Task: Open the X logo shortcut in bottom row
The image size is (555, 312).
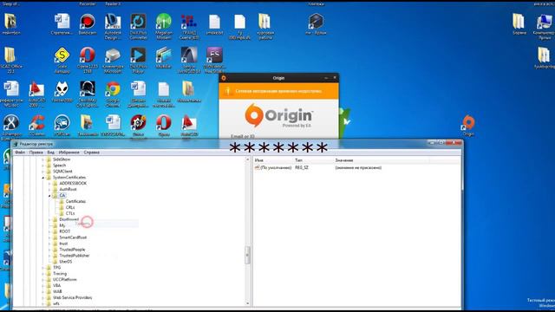Action: pyautogui.click(x=11, y=126)
